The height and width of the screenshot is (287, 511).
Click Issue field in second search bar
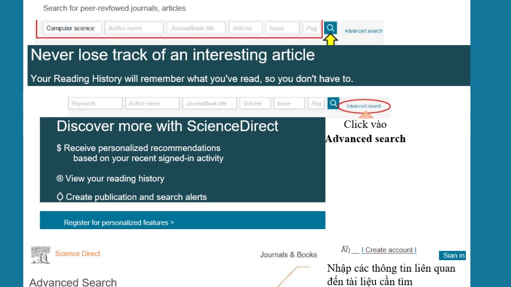click(289, 103)
